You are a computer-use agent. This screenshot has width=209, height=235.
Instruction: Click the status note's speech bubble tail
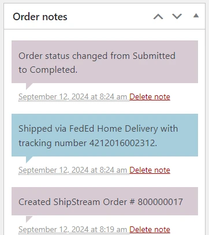pyautogui.click(x=28, y=86)
